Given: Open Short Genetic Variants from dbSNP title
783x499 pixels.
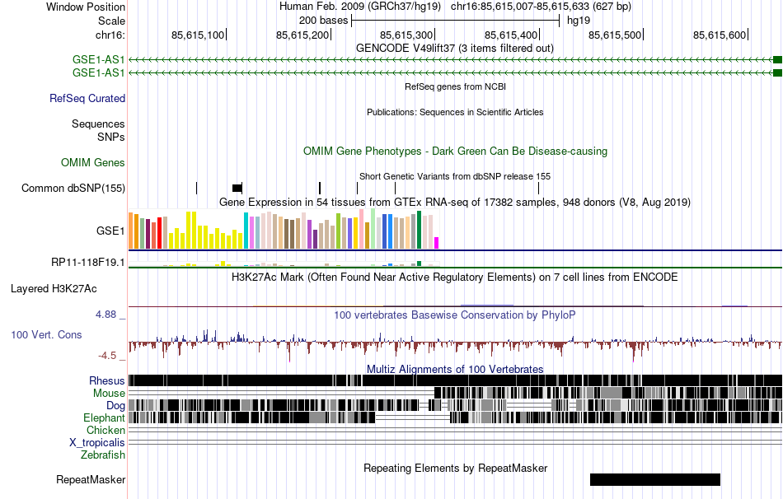Looking at the screenshot, I should (x=455, y=176).
